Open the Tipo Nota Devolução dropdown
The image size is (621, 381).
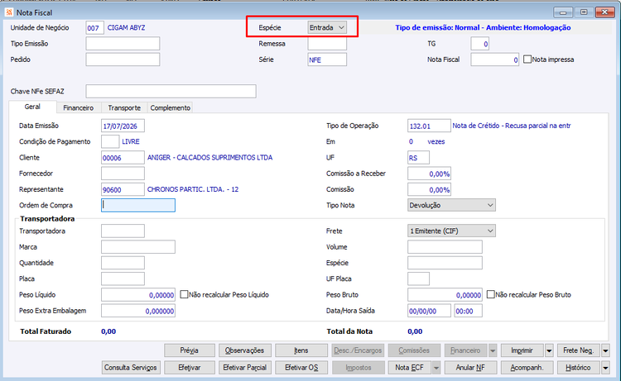point(451,205)
